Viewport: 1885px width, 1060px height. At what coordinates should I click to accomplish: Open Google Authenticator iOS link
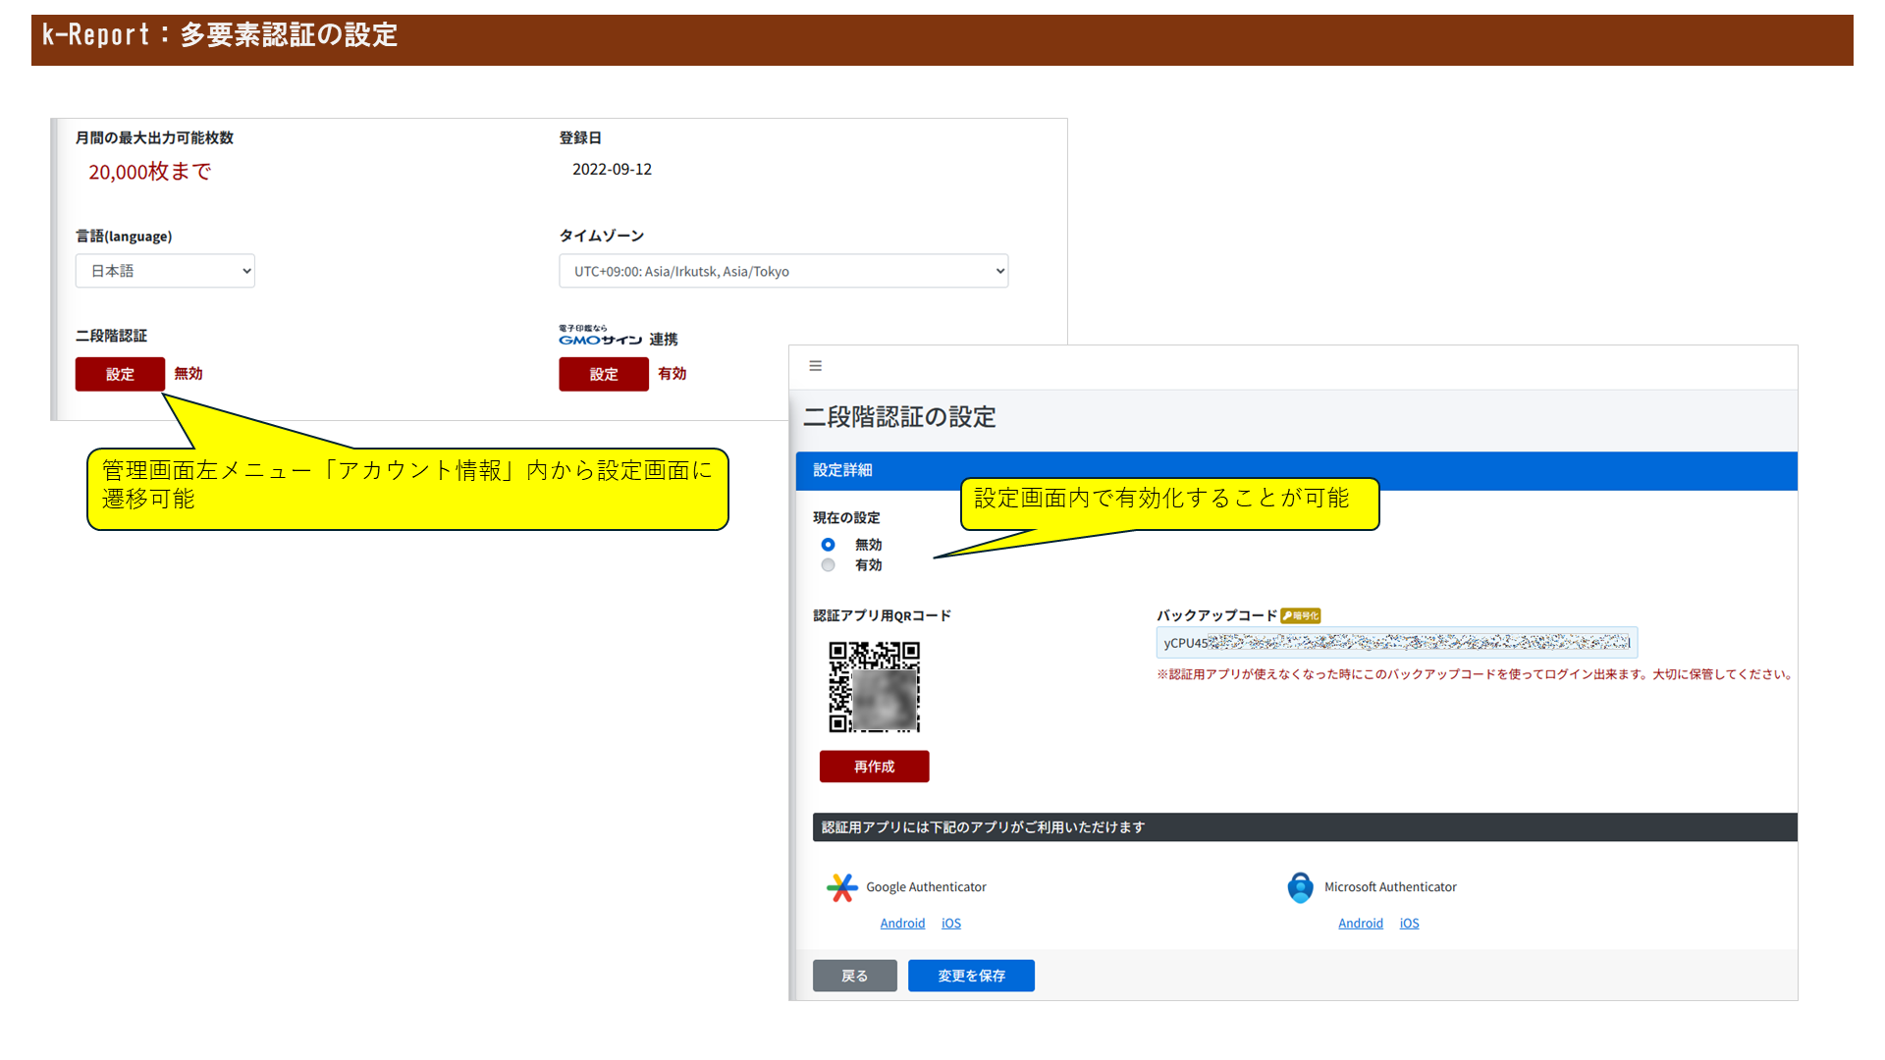click(951, 924)
